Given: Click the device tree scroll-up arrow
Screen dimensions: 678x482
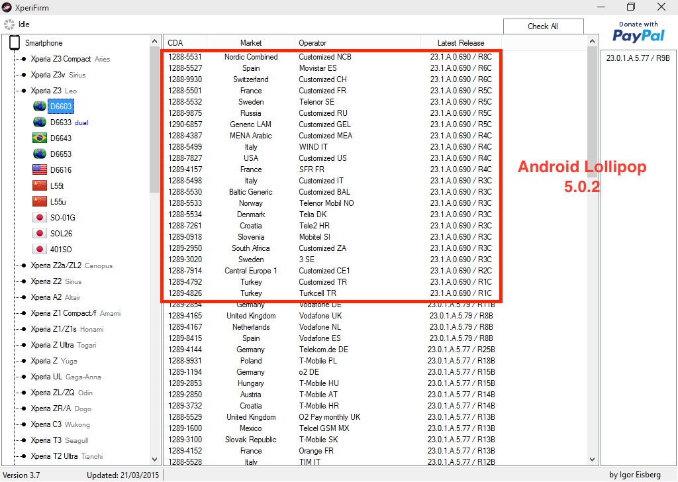Looking at the screenshot, I should (x=155, y=41).
